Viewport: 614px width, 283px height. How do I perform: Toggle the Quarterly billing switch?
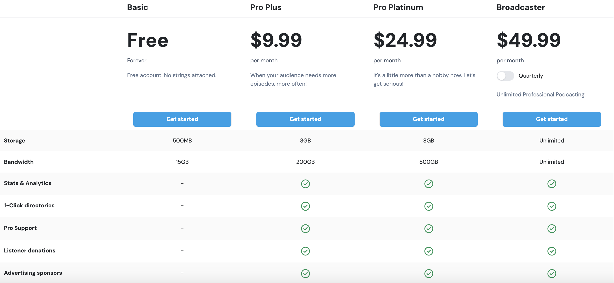pyautogui.click(x=505, y=76)
